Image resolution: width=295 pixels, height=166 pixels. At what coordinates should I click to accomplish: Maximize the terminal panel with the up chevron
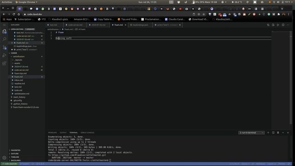[283, 133]
